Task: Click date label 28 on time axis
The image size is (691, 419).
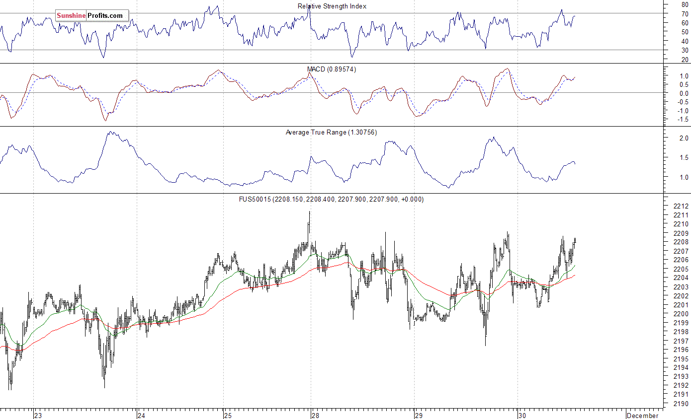Action: point(316,415)
